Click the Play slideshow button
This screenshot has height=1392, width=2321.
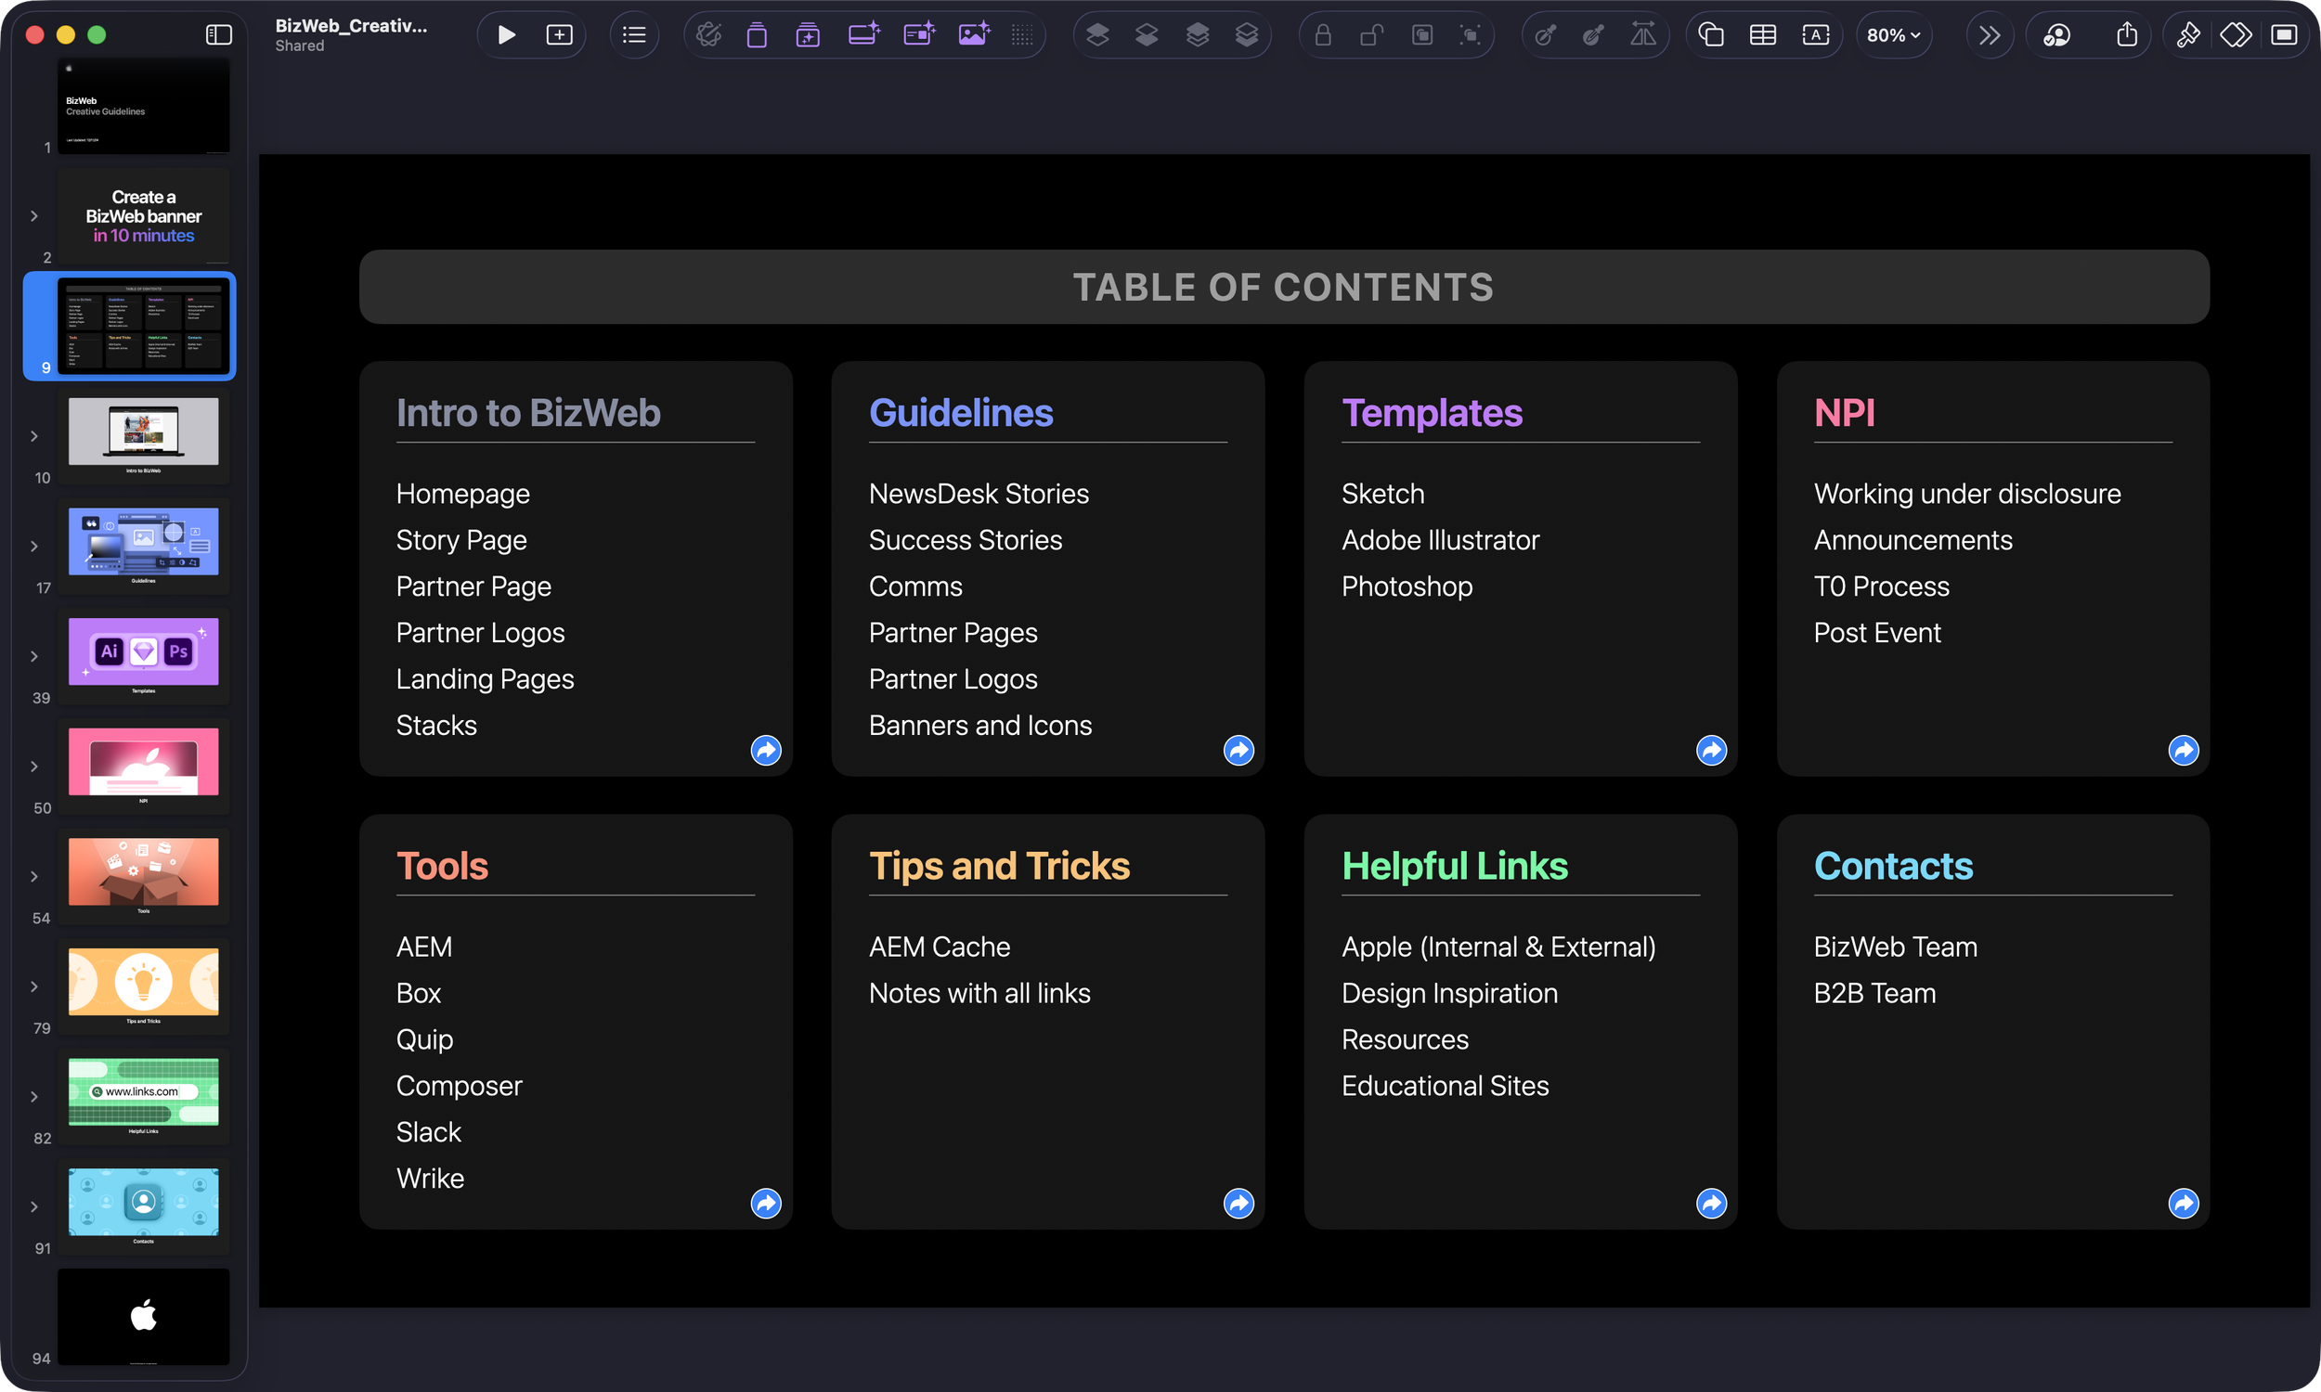(506, 35)
